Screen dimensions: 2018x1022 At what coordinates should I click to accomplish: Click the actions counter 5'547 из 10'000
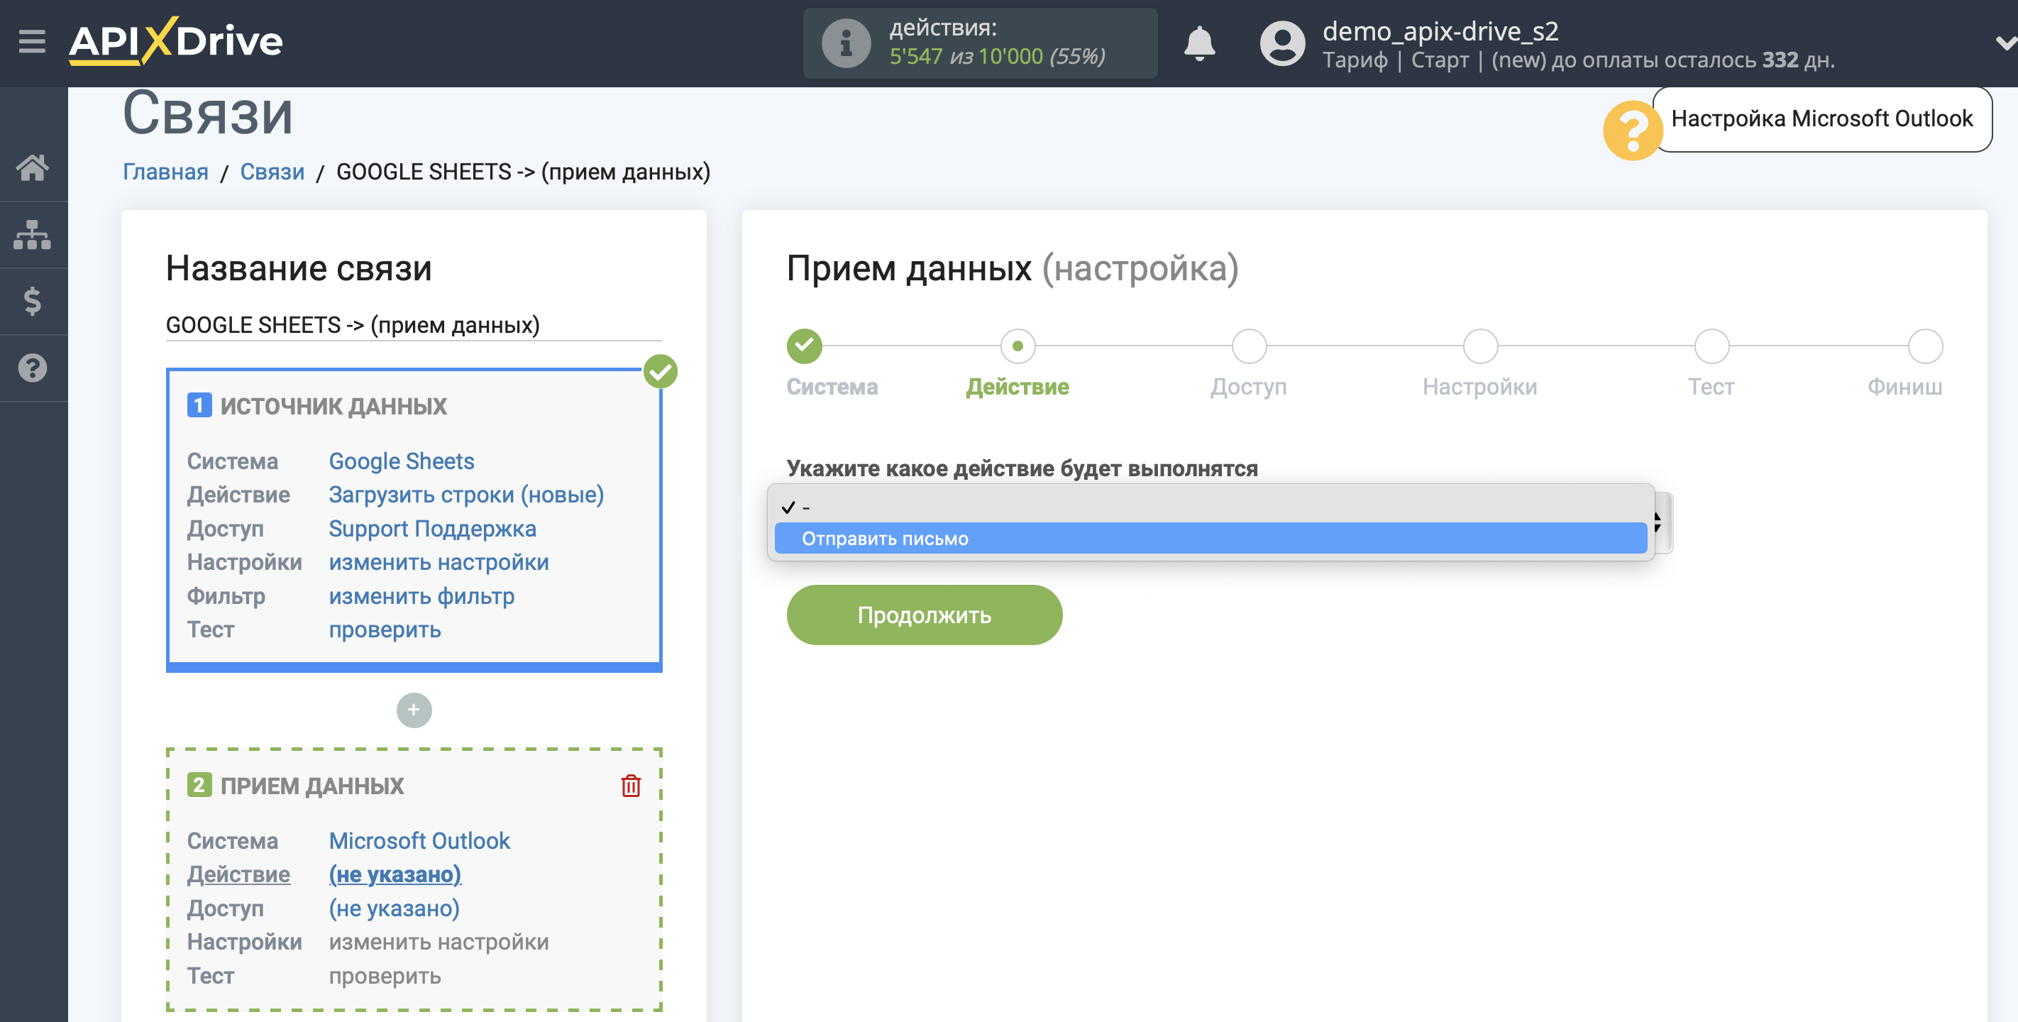[996, 57]
